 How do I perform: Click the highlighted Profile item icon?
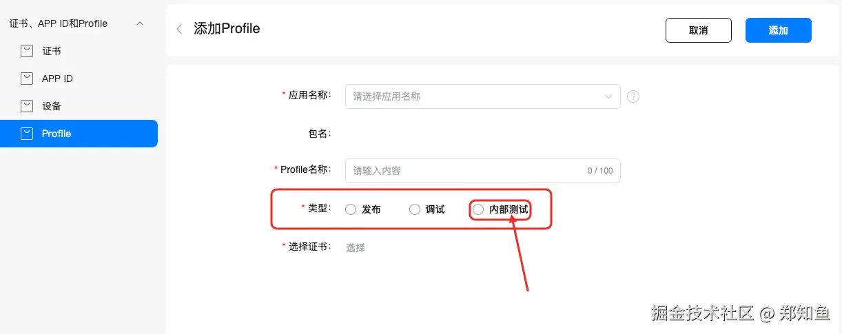pos(27,134)
